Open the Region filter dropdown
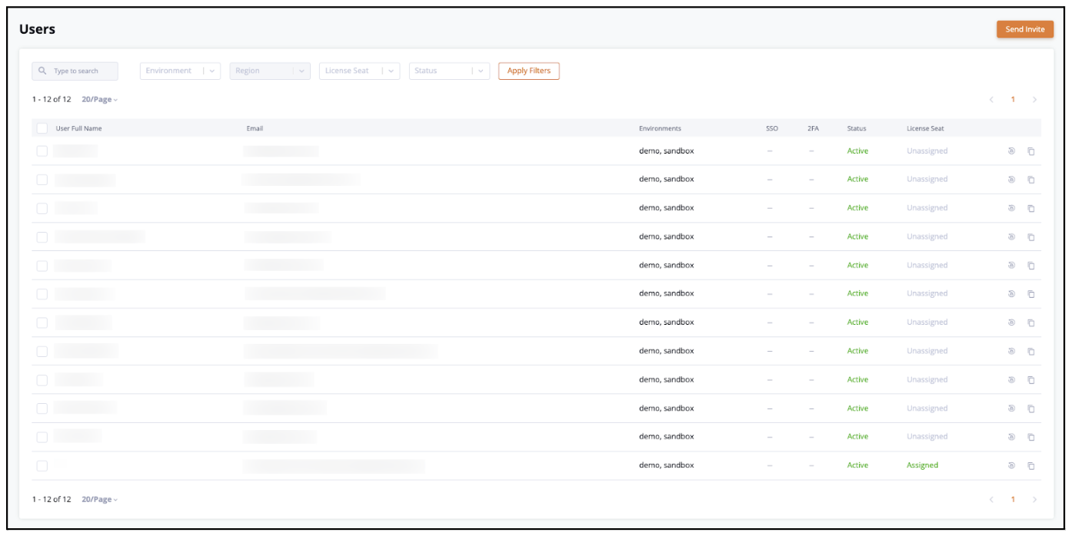This screenshot has width=1075, height=539. click(270, 71)
